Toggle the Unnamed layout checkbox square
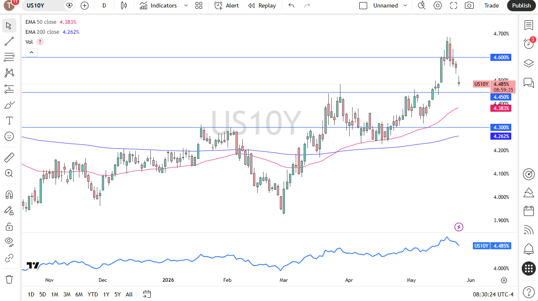 (363, 5)
